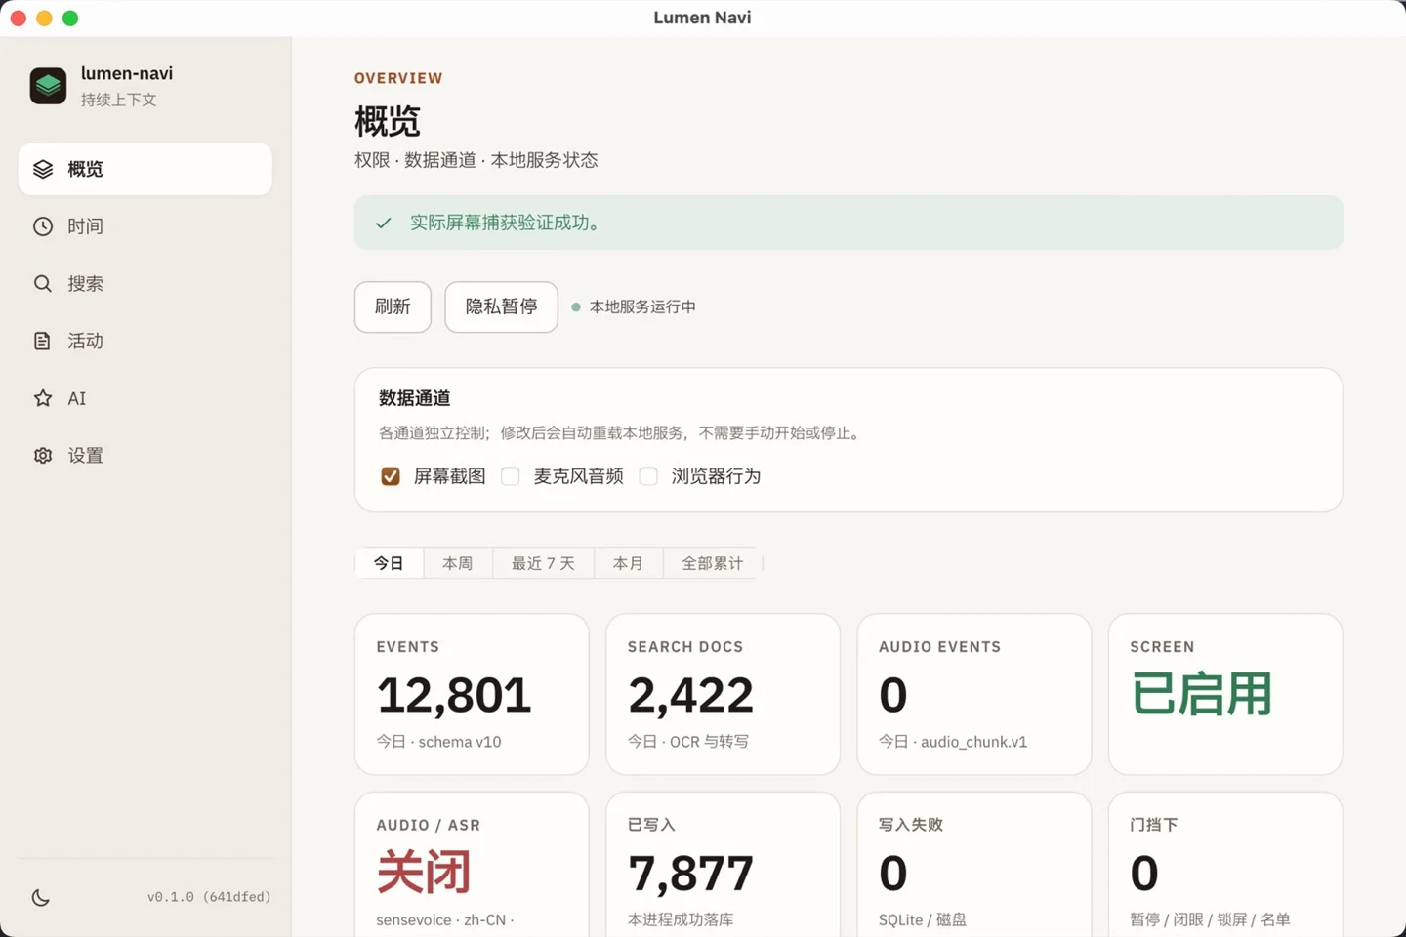Image resolution: width=1406 pixels, height=937 pixels.
Task: Click the 本地服务运行中 status text
Action: click(642, 306)
